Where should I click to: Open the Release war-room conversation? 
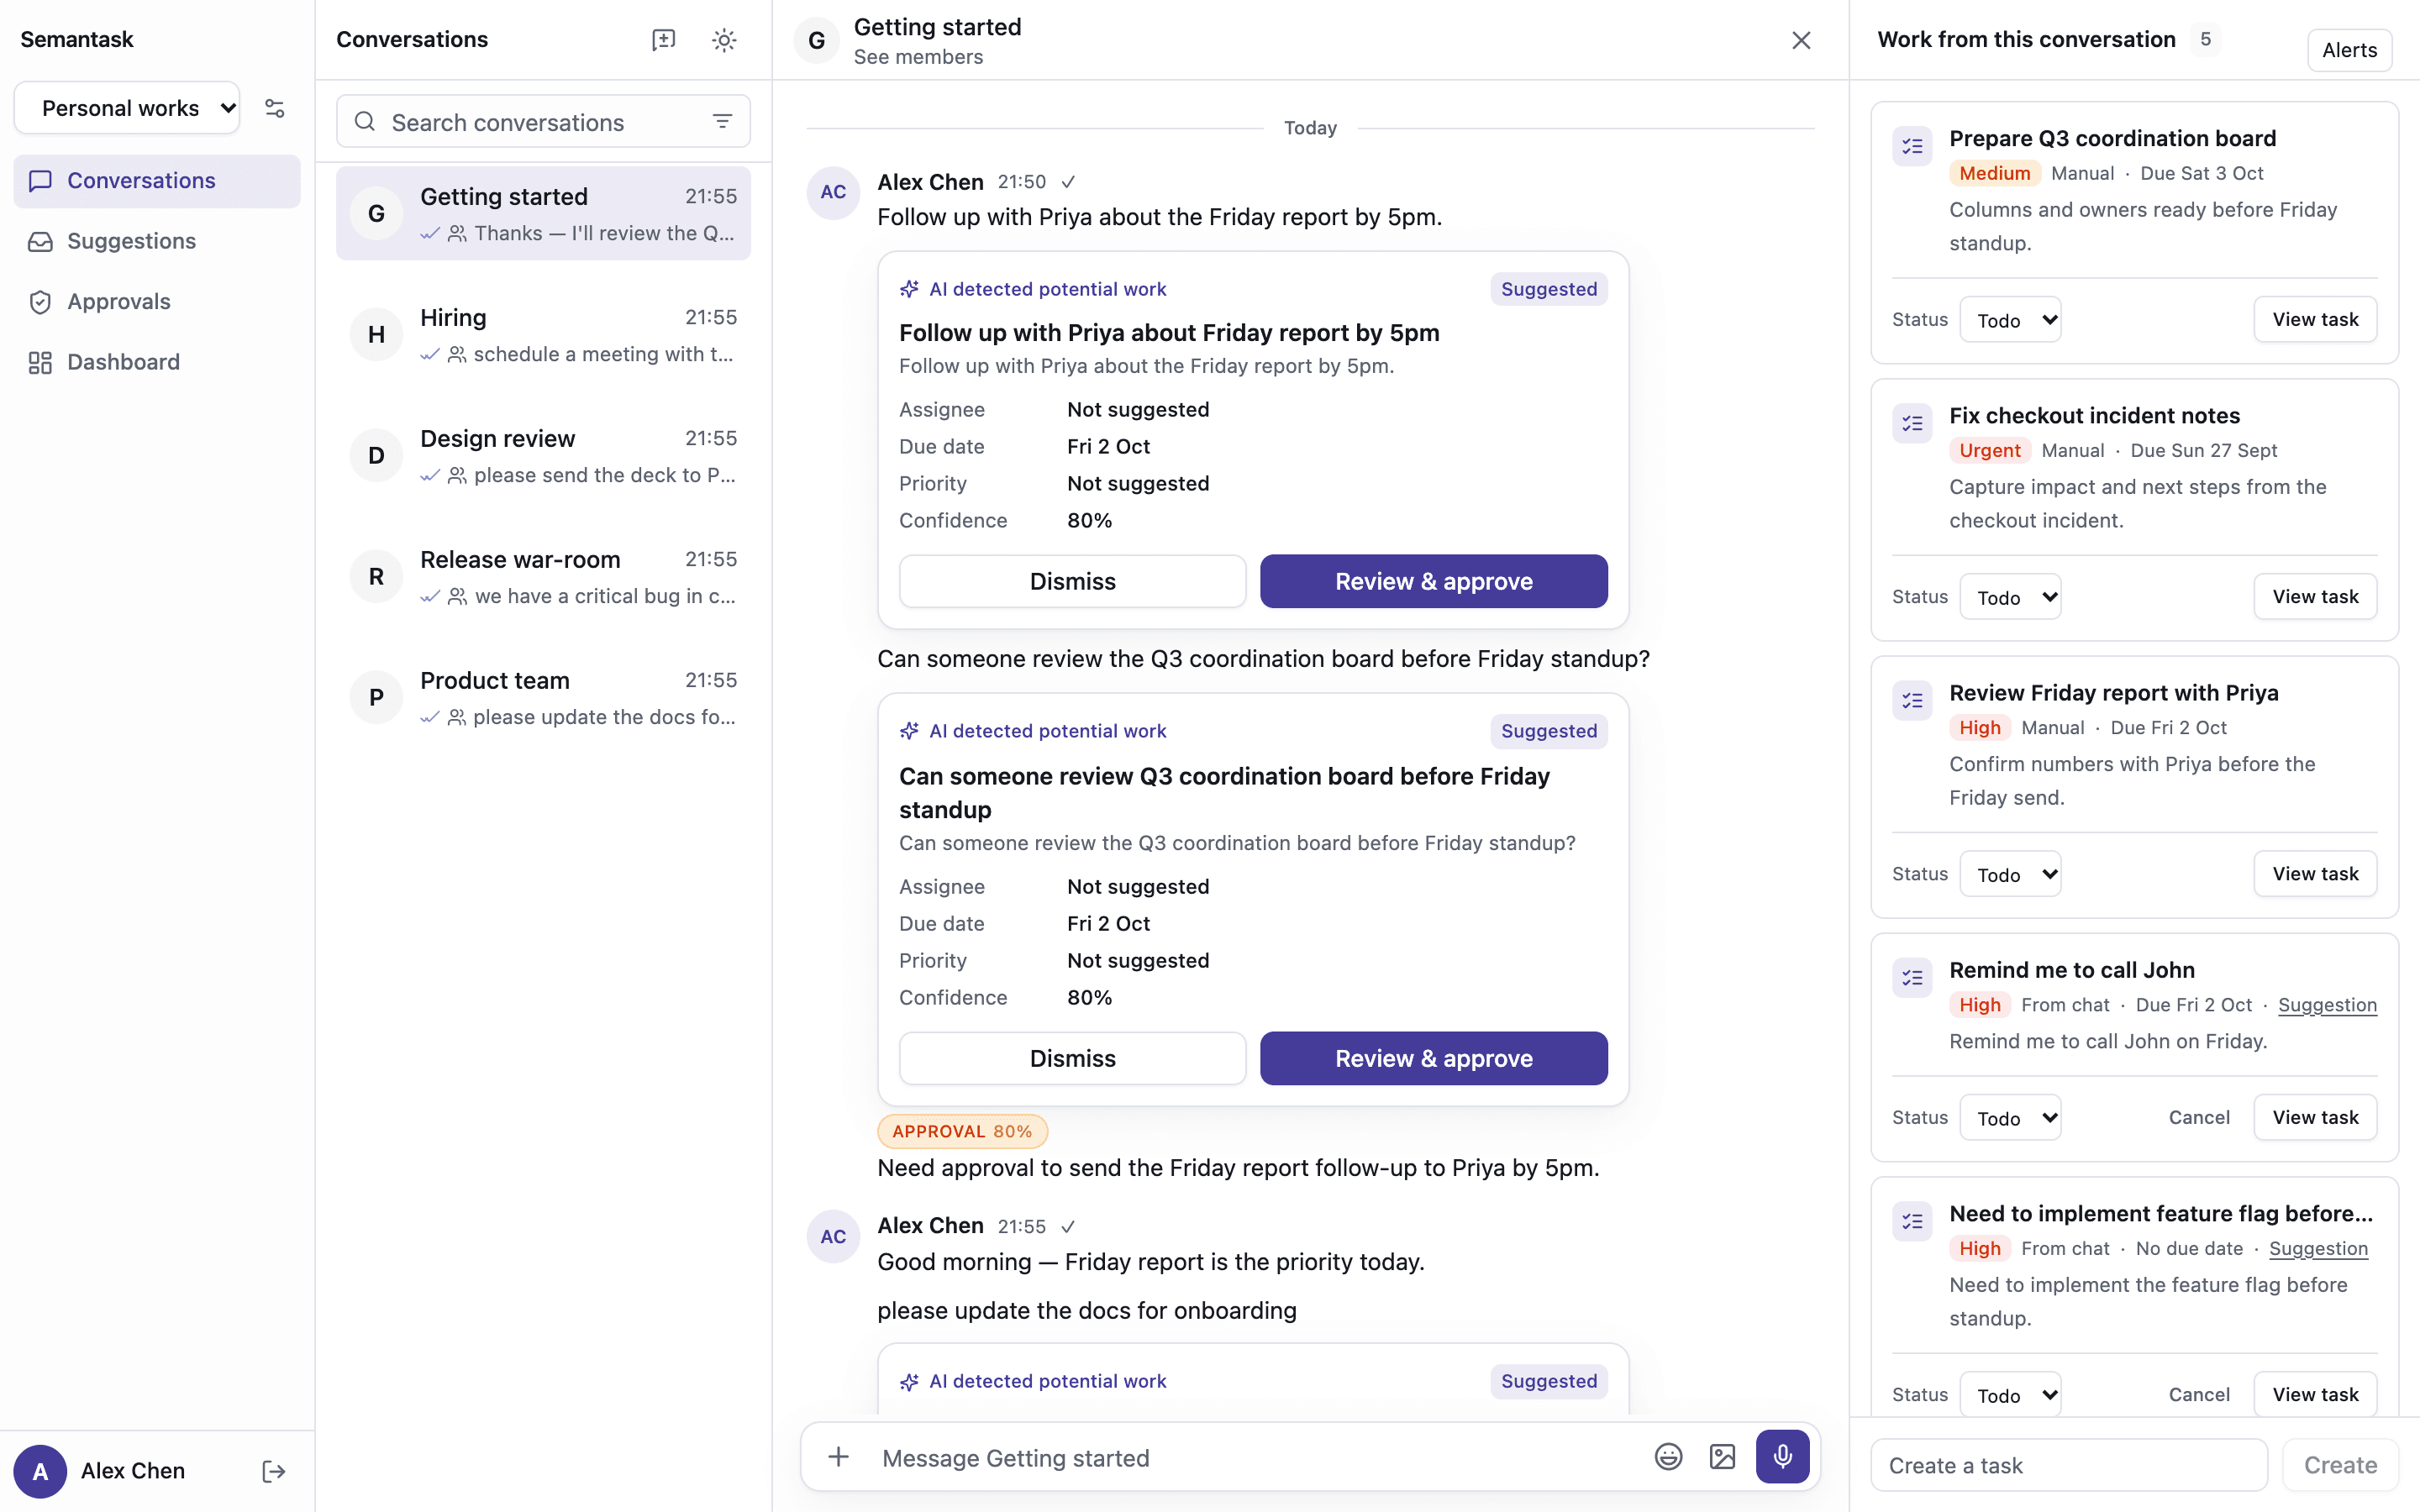tap(543, 576)
